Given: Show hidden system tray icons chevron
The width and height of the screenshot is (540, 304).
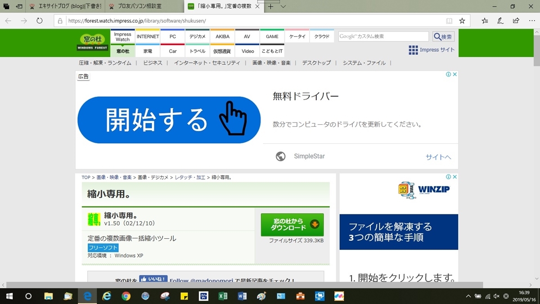Looking at the screenshot, I should tap(468, 296).
